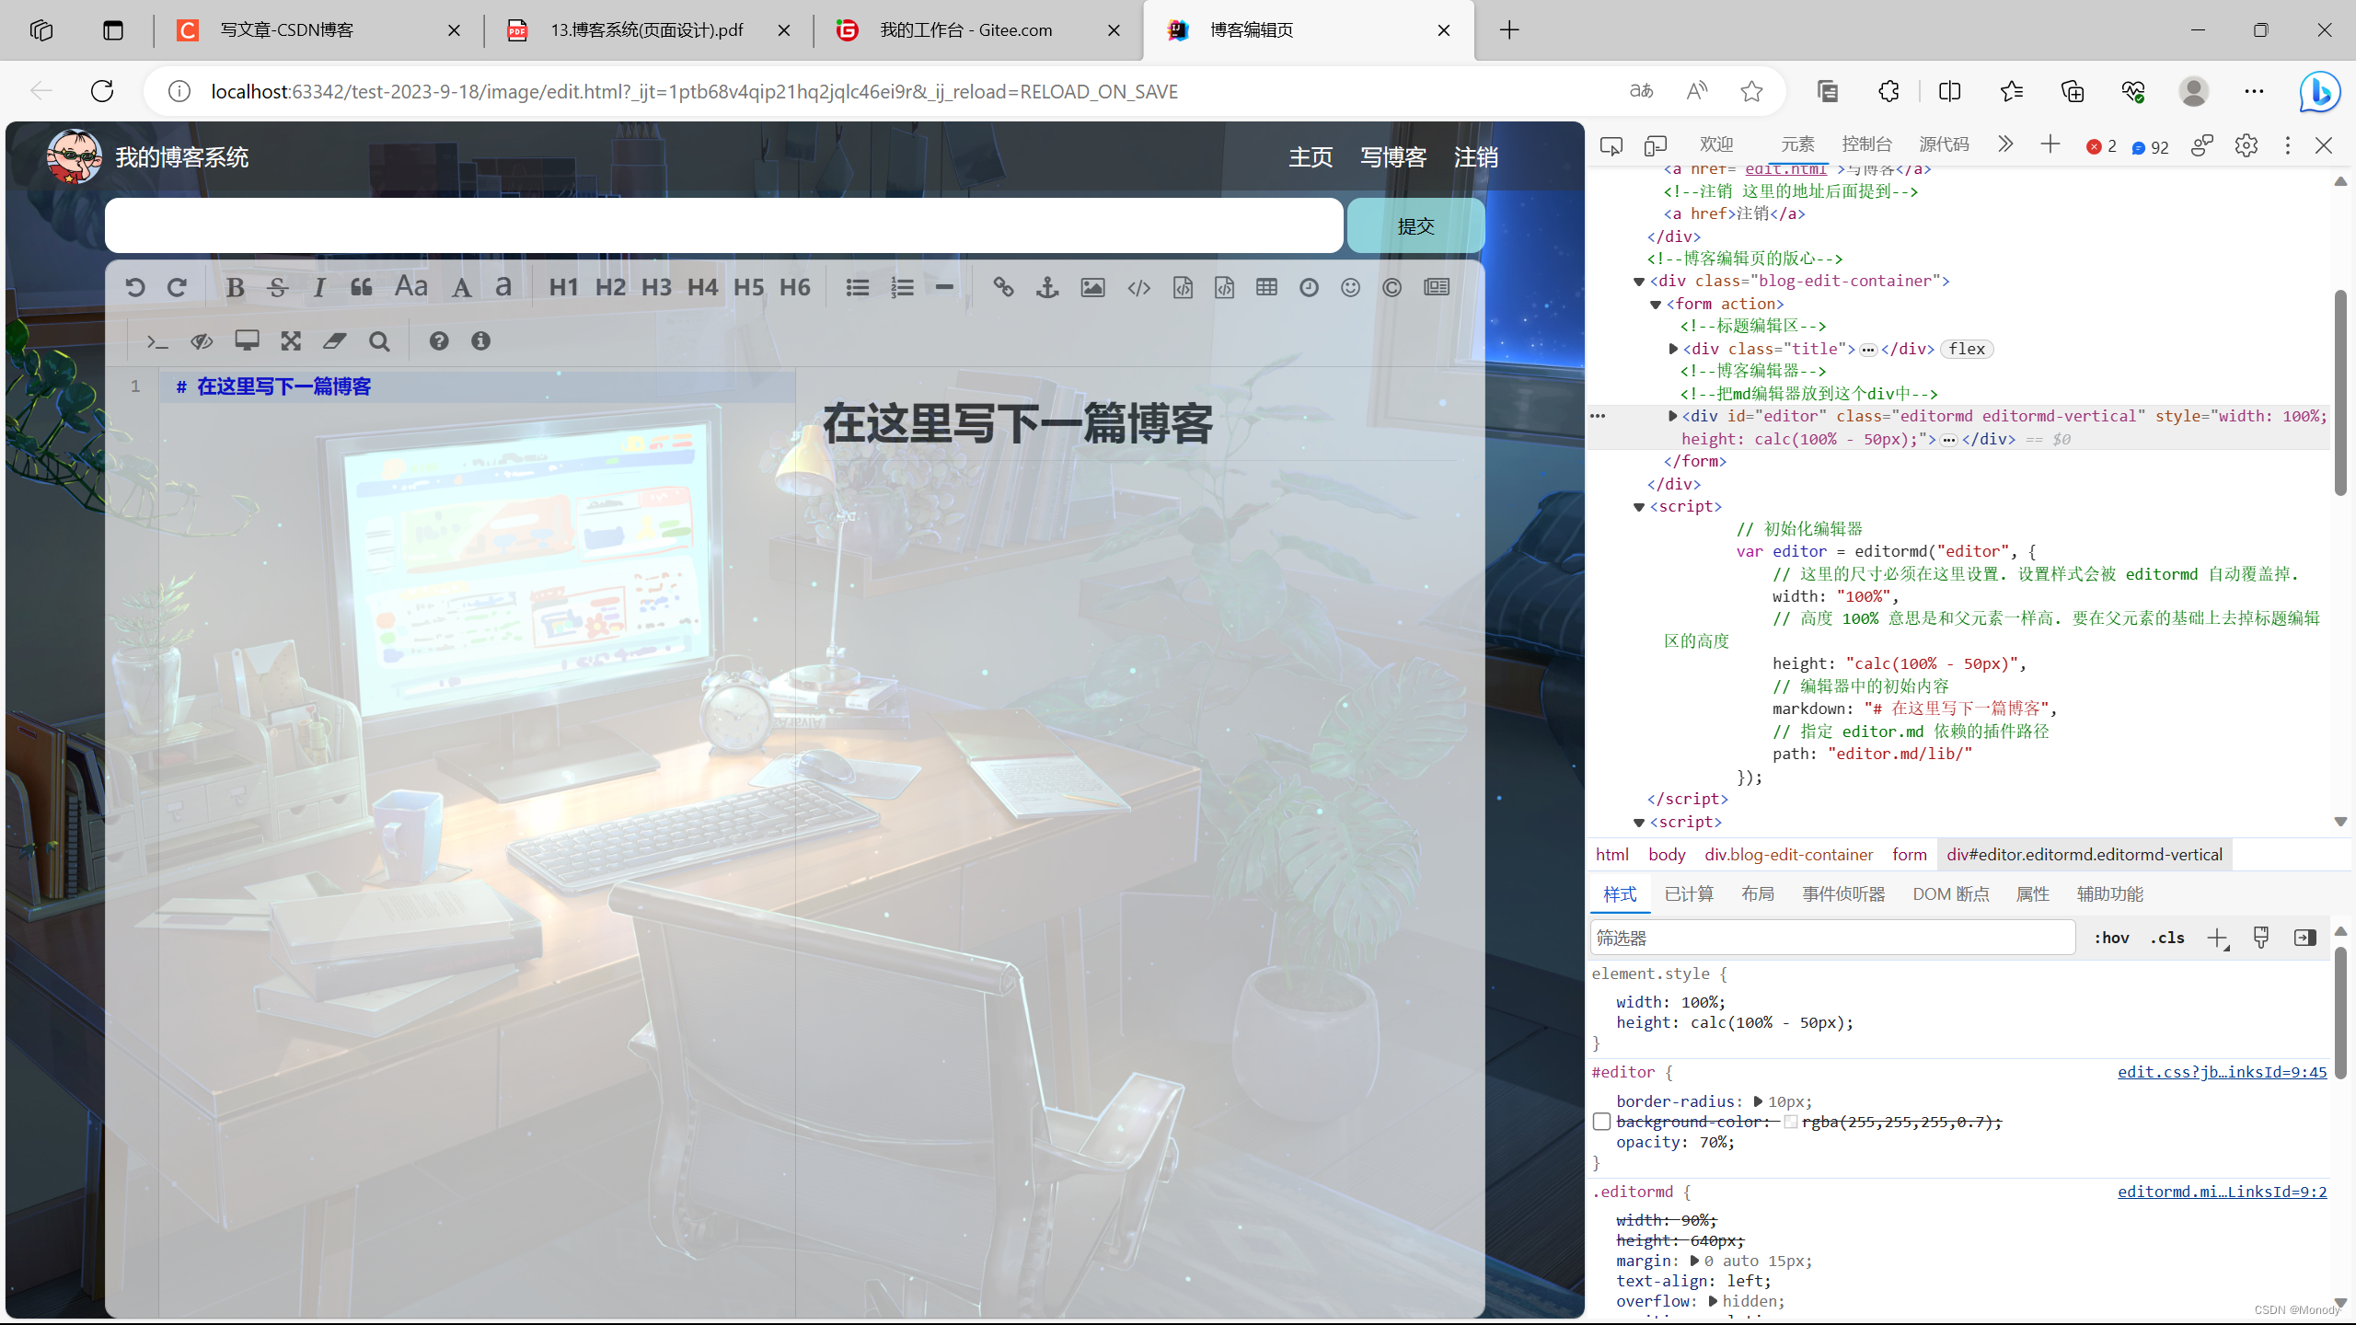The image size is (2356, 1325).
Task: Click rgba(255,255,255,0.7) color swatch
Action: click(x=1791, y=1122)
